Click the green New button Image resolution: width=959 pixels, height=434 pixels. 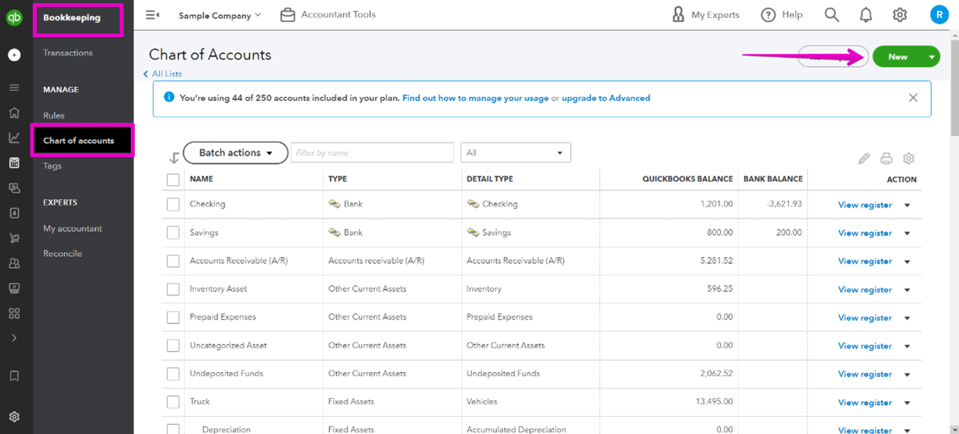pos(898,56)
